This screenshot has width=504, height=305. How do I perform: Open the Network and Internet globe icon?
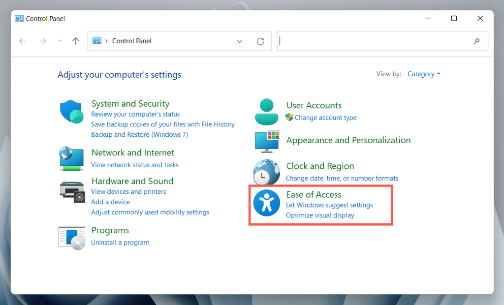(72, 158)
